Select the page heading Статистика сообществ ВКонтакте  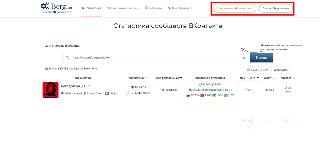(x=168, y=26)
